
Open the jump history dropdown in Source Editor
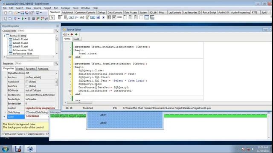pyautogui.click(x=68, y=34)
